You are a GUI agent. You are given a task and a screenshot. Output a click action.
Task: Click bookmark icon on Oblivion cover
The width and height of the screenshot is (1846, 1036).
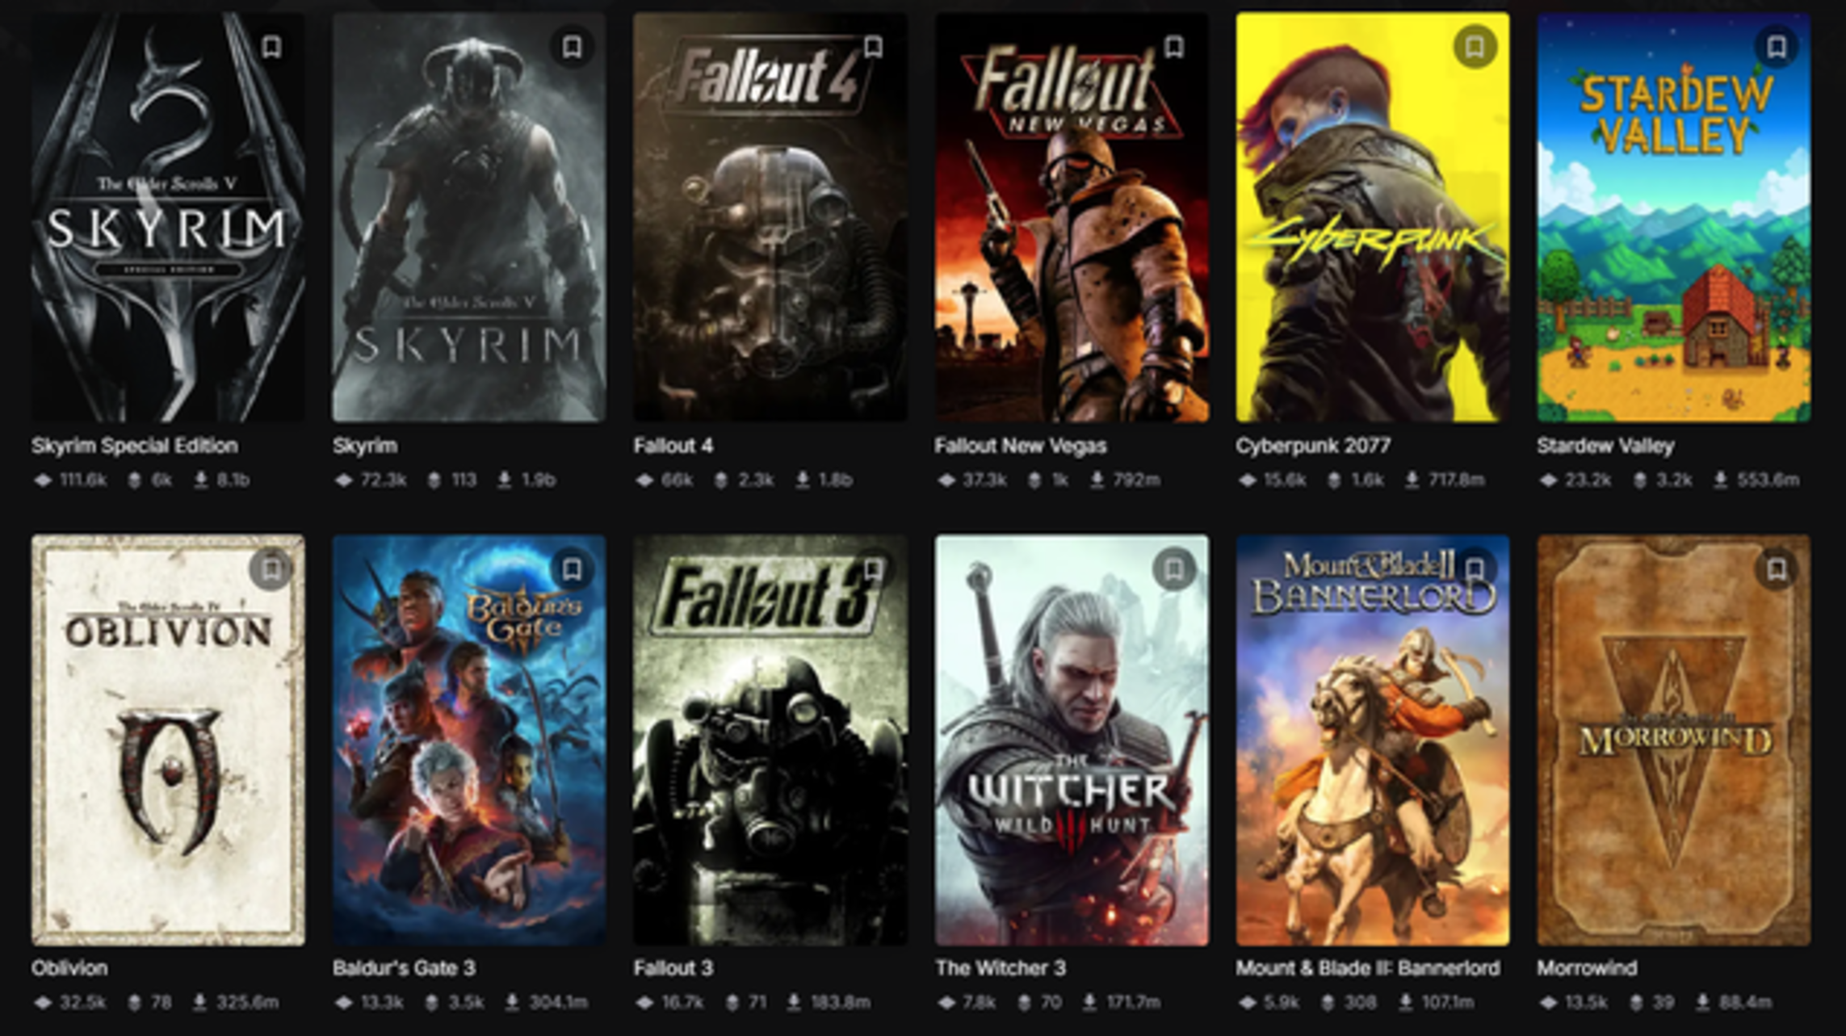272,569
